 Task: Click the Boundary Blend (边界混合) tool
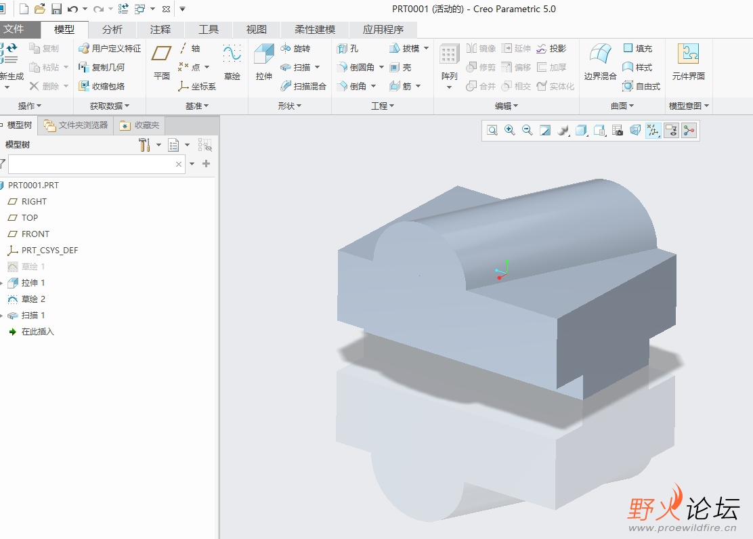600,62
